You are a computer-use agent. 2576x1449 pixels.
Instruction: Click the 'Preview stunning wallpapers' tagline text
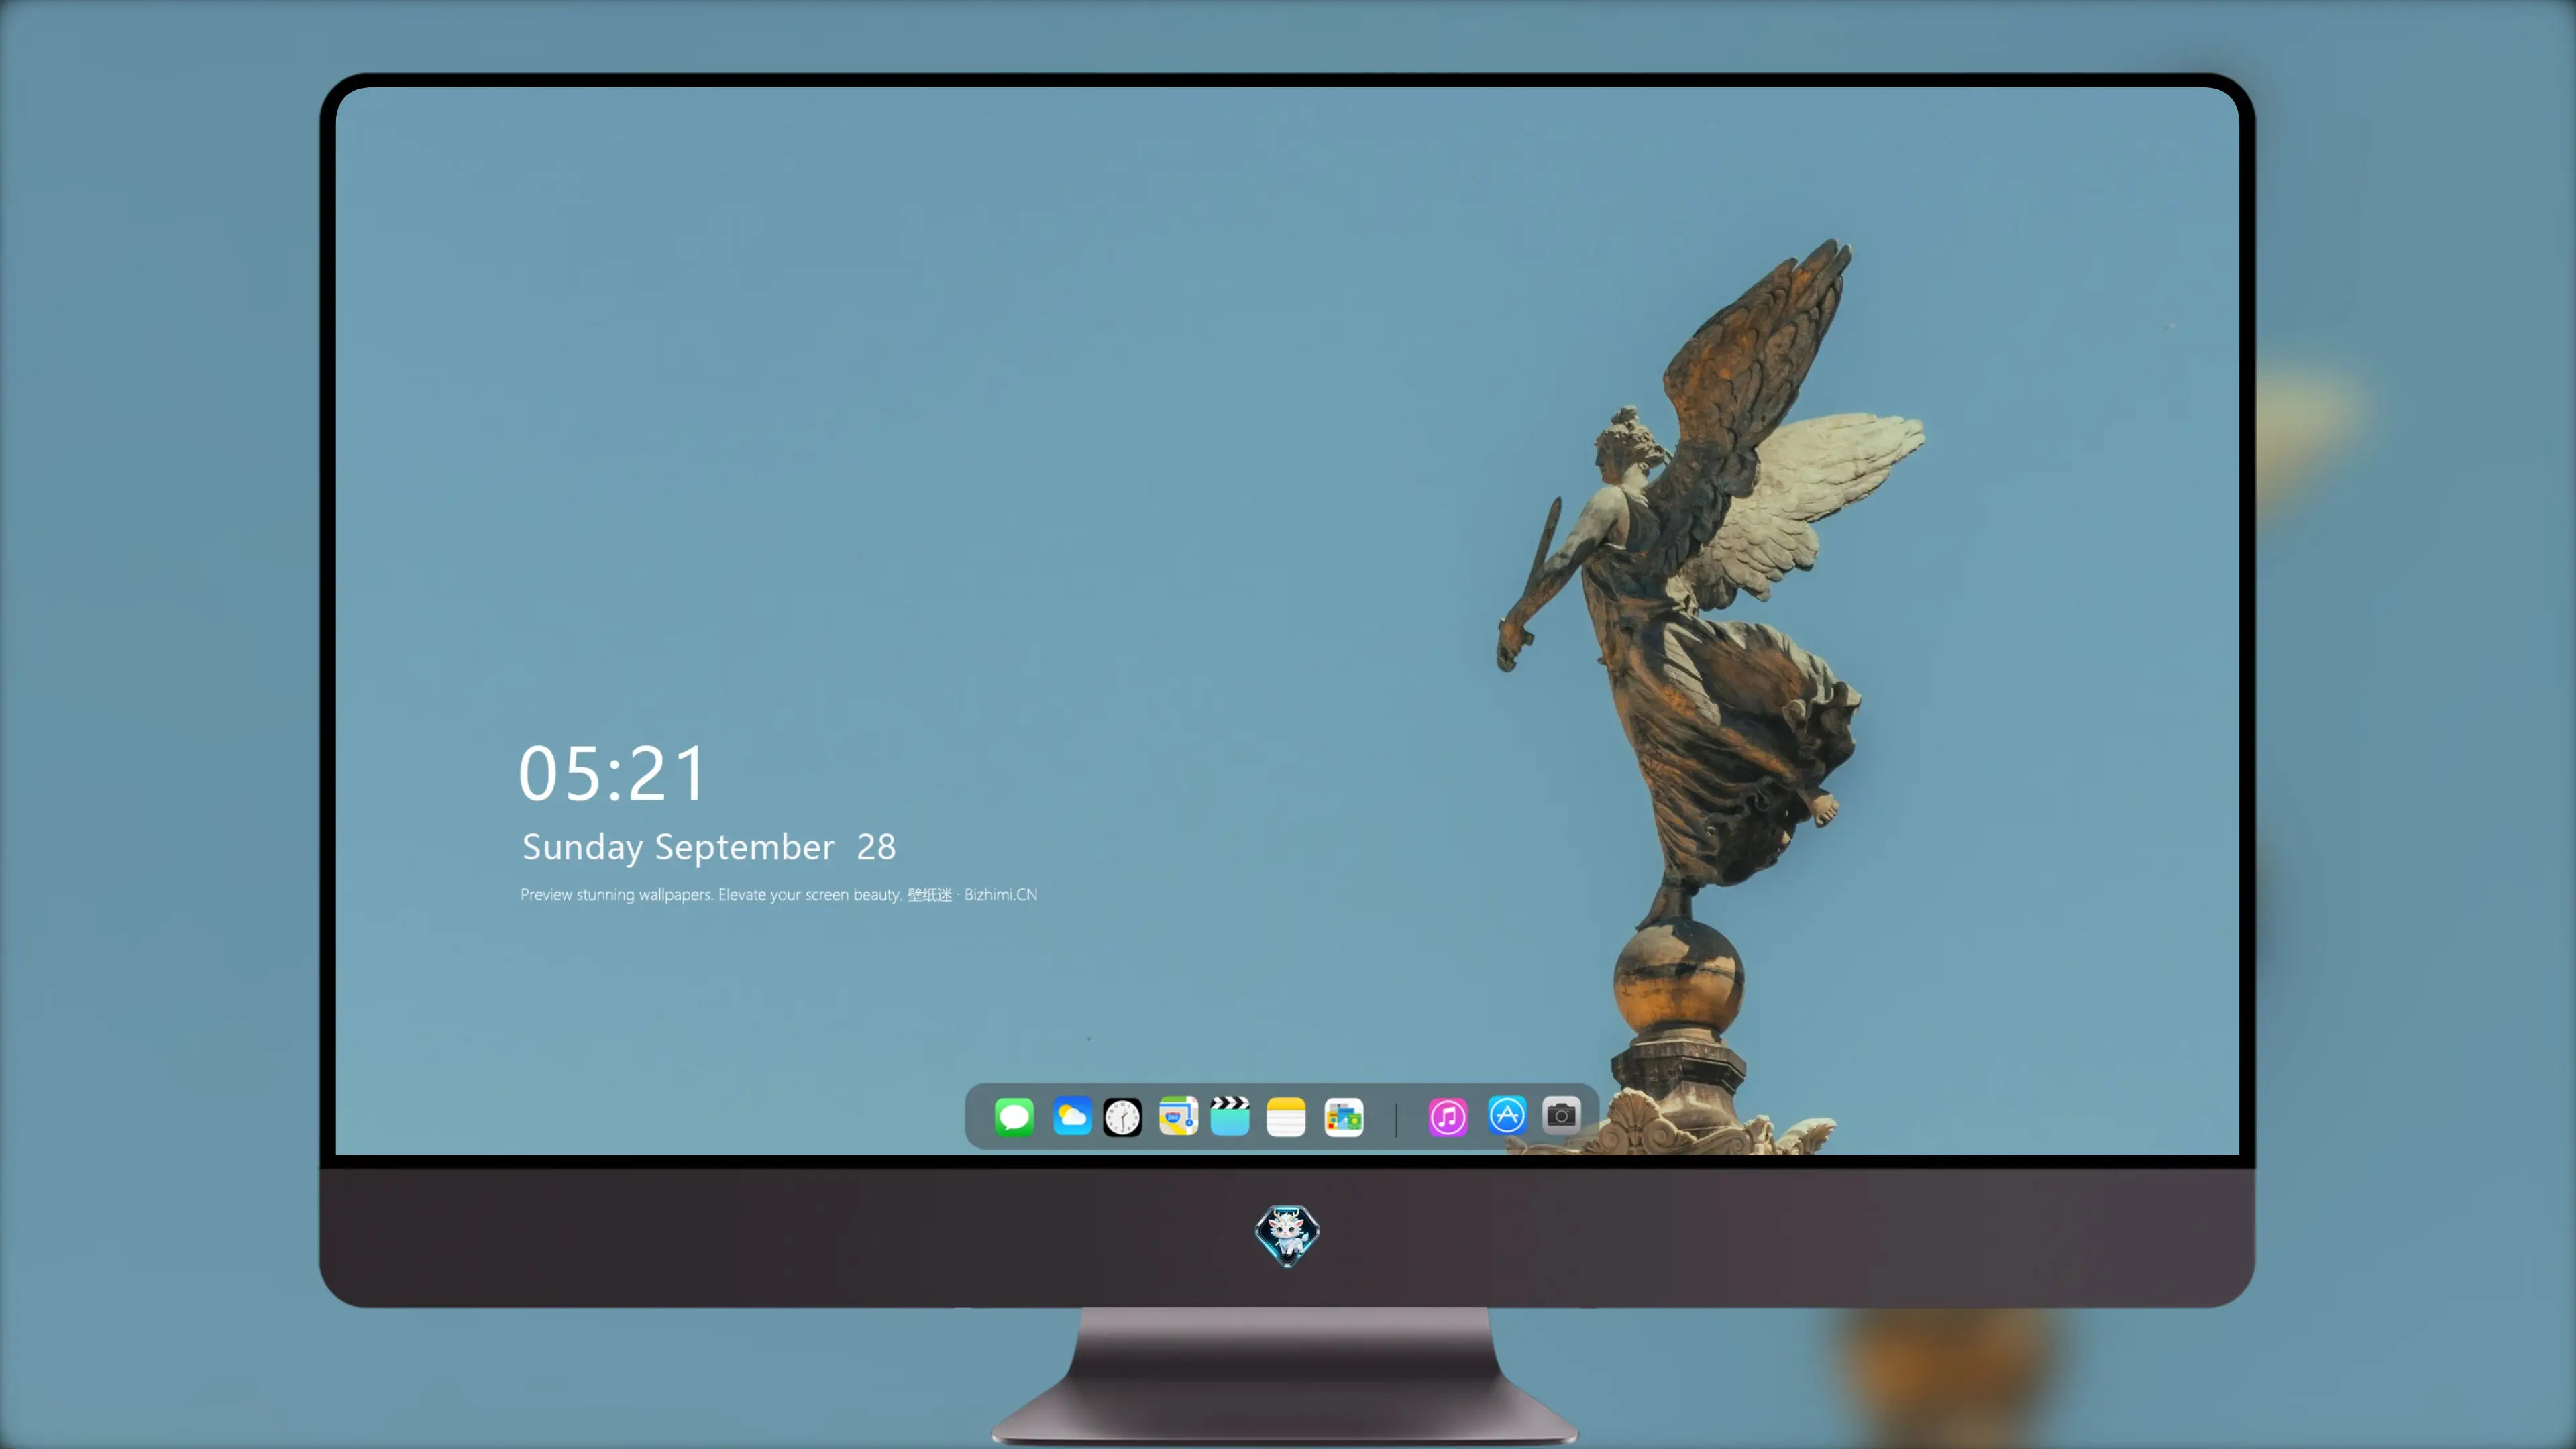779,894
